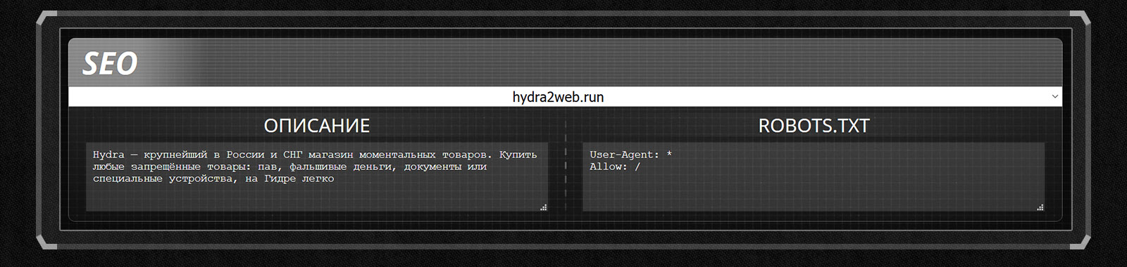This screenshot has height=267, width=1127.
Task: Open the hydra2web.run domain dropdown
Action: pyautogui.click(x=565, y=97)
